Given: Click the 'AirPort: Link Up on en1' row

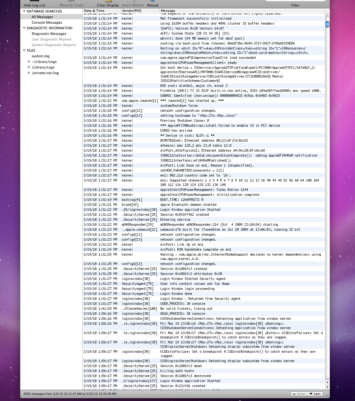Looking at the screenshot, I should pyautogui.click(x=204, y=244).
